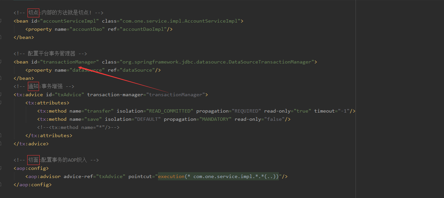Click the bean id value "transactionManager"

69,62
